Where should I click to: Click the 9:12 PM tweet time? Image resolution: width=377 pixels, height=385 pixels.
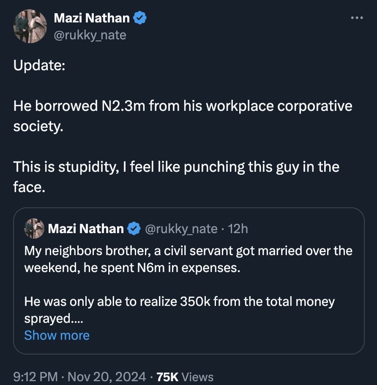[36, 377]
